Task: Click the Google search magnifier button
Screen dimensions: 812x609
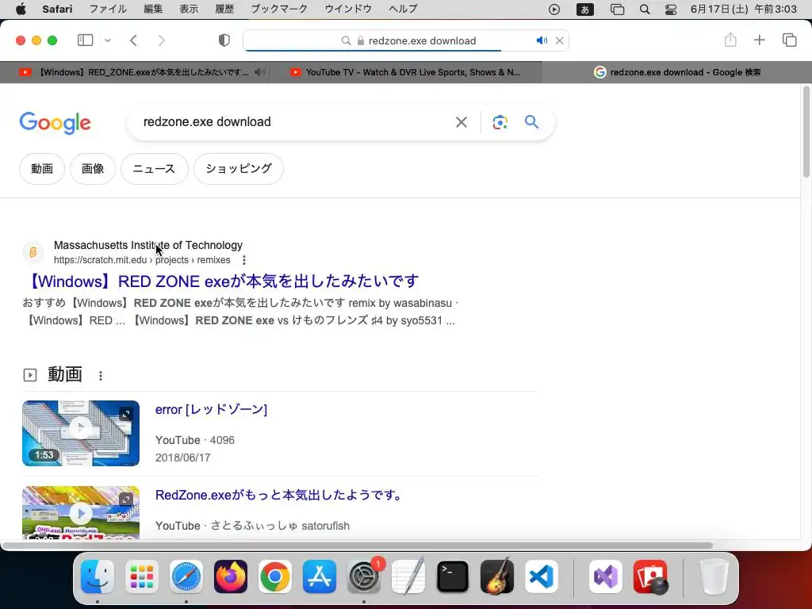Action: (531, 121)
